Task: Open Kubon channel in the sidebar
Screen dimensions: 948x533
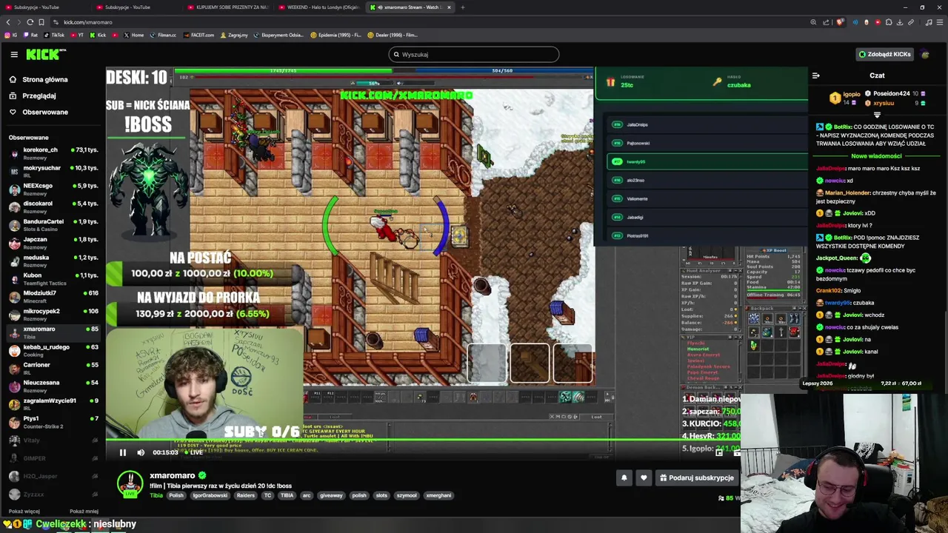Action: 53,278
